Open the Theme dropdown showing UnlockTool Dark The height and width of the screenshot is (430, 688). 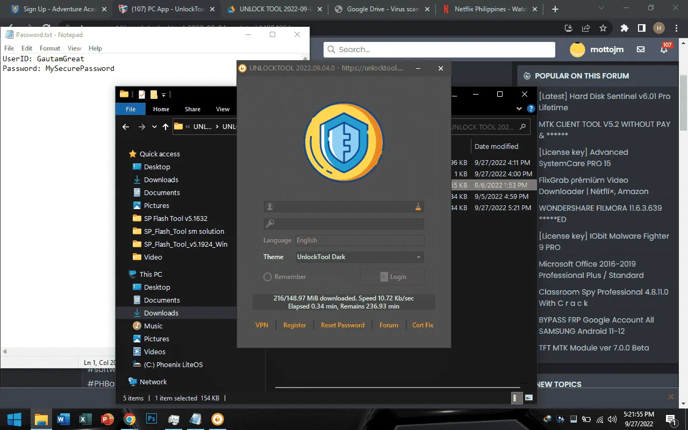[360, 257]
